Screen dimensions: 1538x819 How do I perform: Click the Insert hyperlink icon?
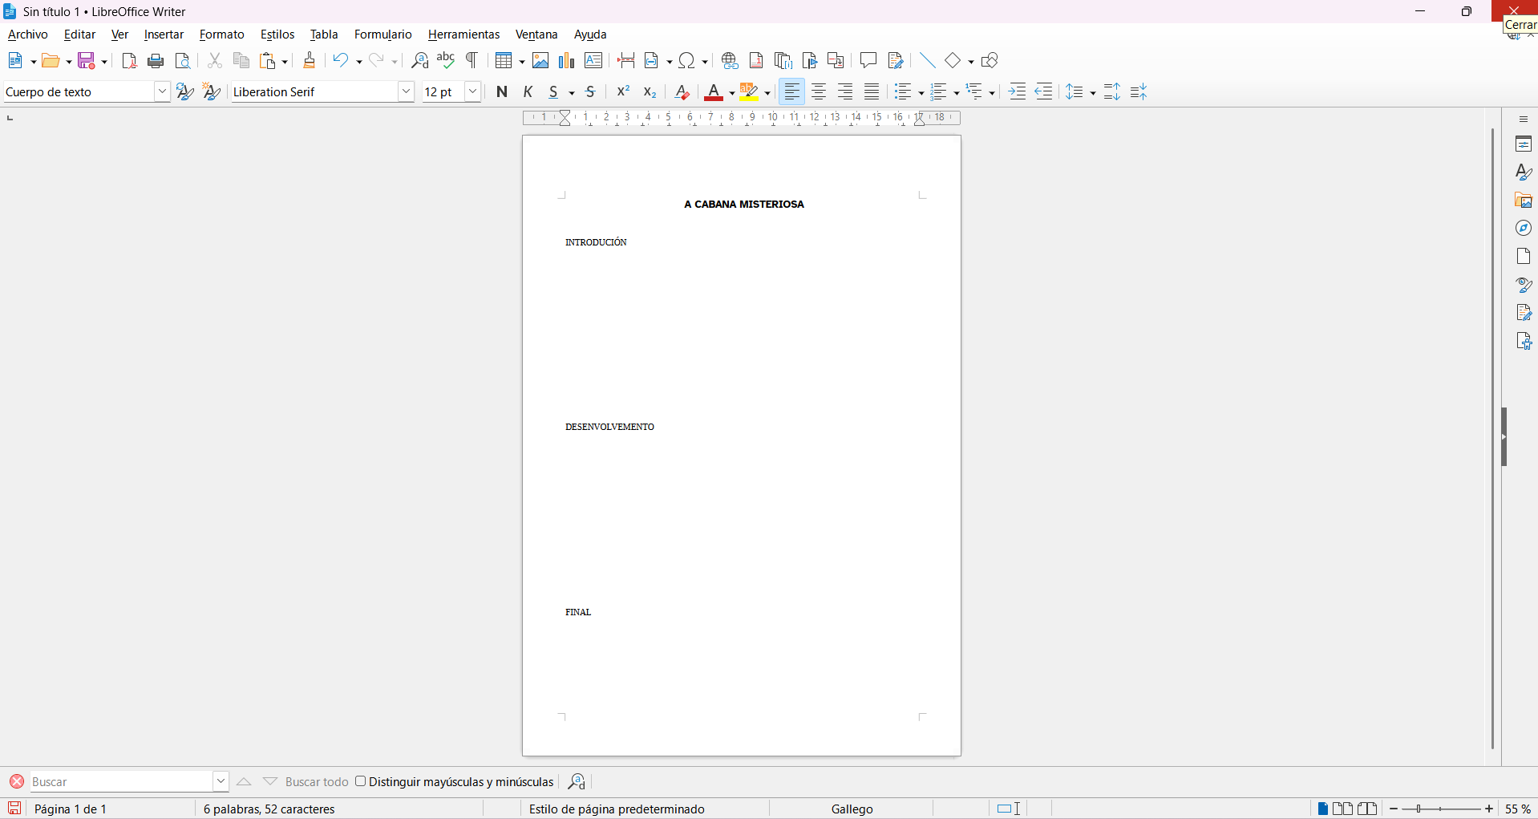tap(730, 61)
